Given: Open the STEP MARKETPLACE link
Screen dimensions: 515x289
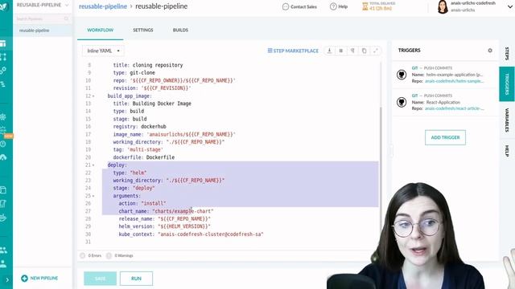Looking at the screenshot, I should click(x=293, y=51).
